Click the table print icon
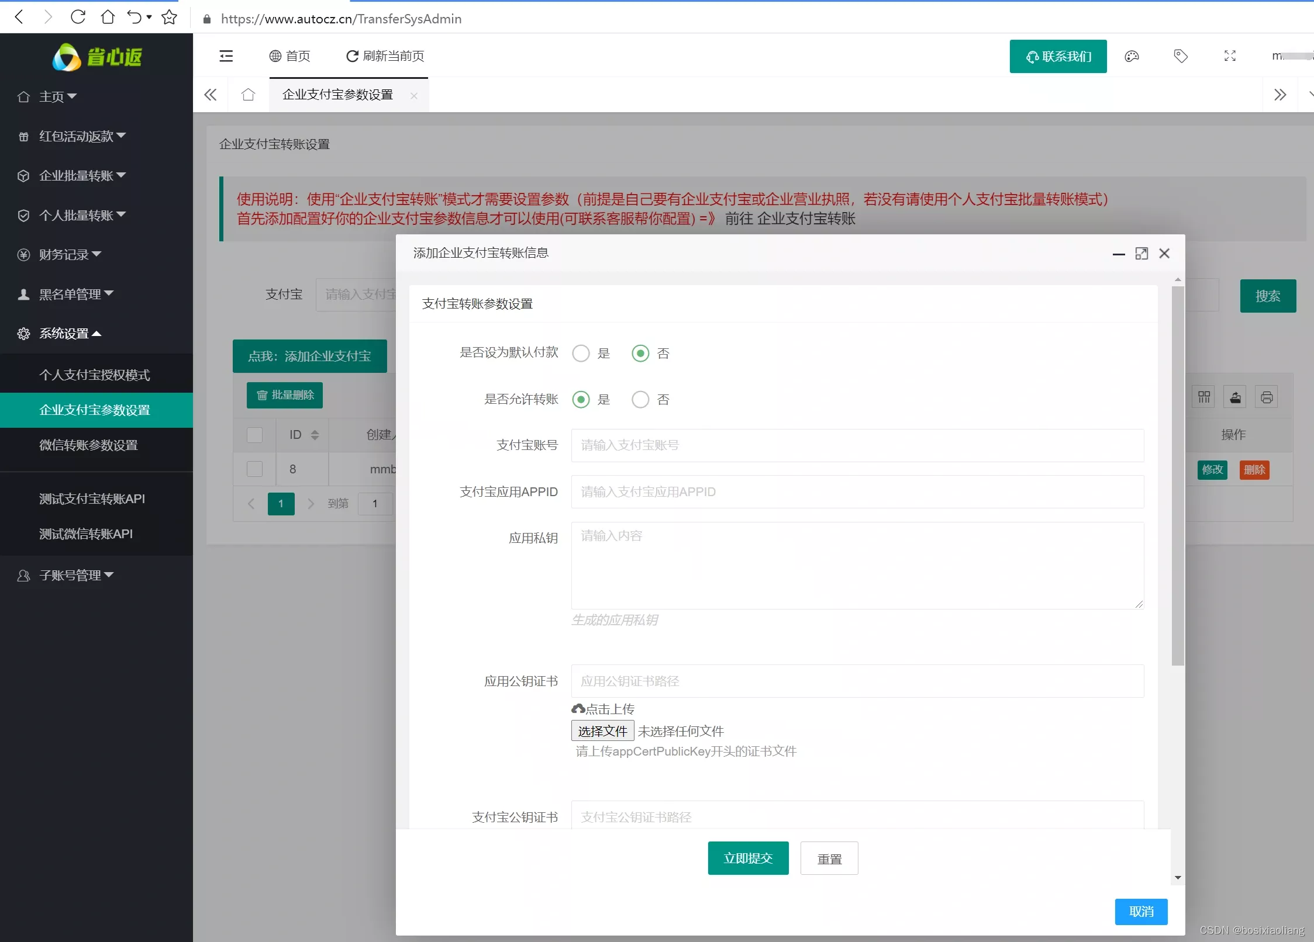1314x942 pixels. pos(1267,397)
